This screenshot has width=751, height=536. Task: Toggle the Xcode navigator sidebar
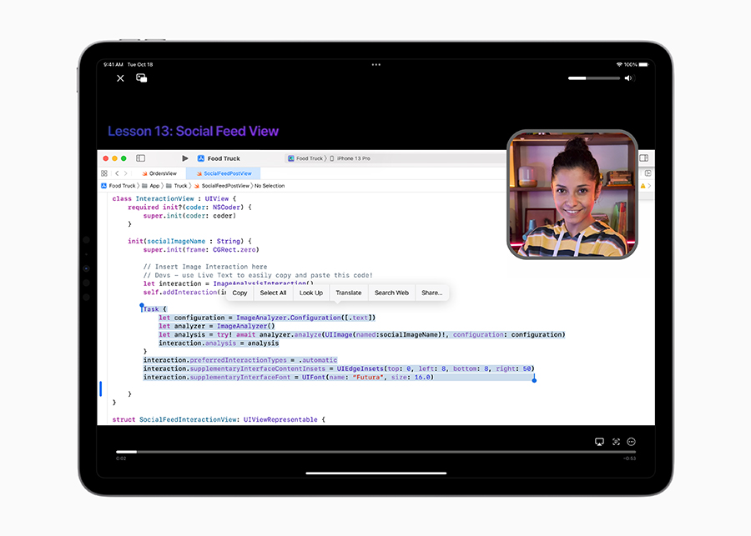tap(140, 158)
